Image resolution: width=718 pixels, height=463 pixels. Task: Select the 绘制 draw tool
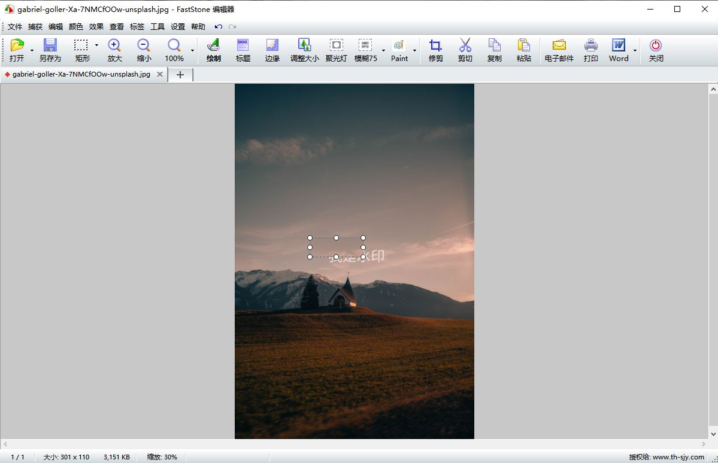(213, 50)
